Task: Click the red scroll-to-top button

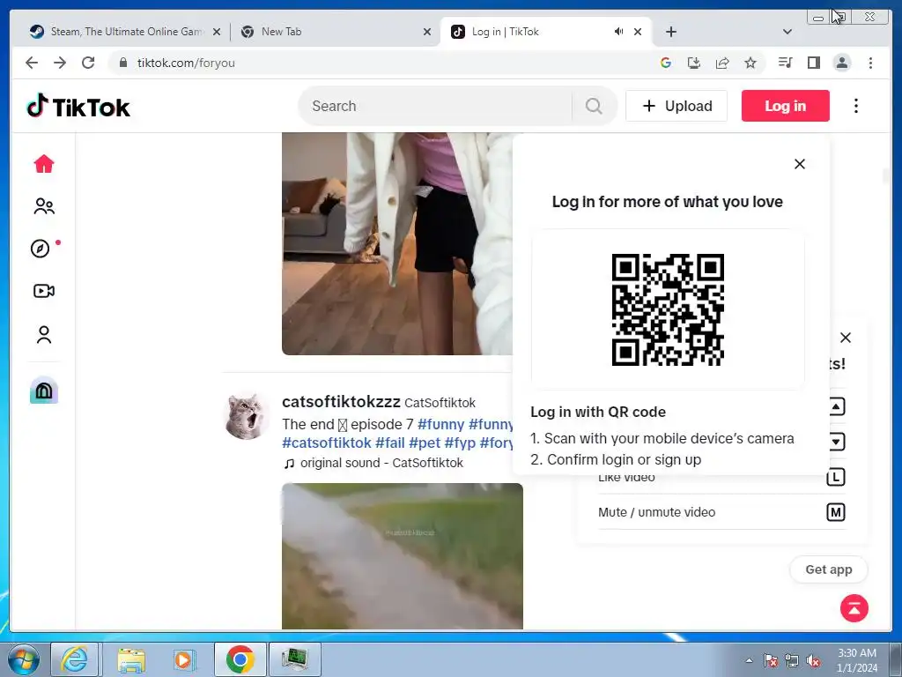Action: point(854,608)
